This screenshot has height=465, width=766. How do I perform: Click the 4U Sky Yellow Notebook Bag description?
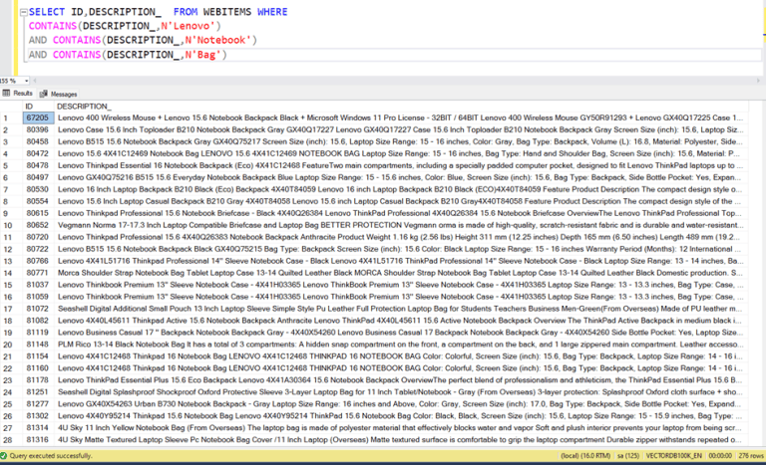coord(401,428)
